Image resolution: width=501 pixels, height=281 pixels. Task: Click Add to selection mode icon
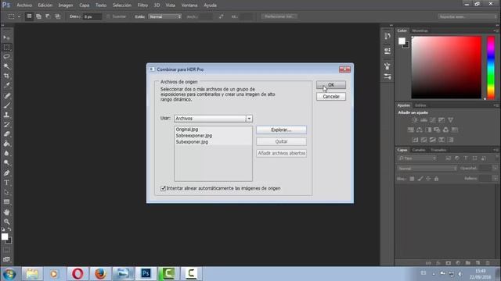tap(38, 16)
